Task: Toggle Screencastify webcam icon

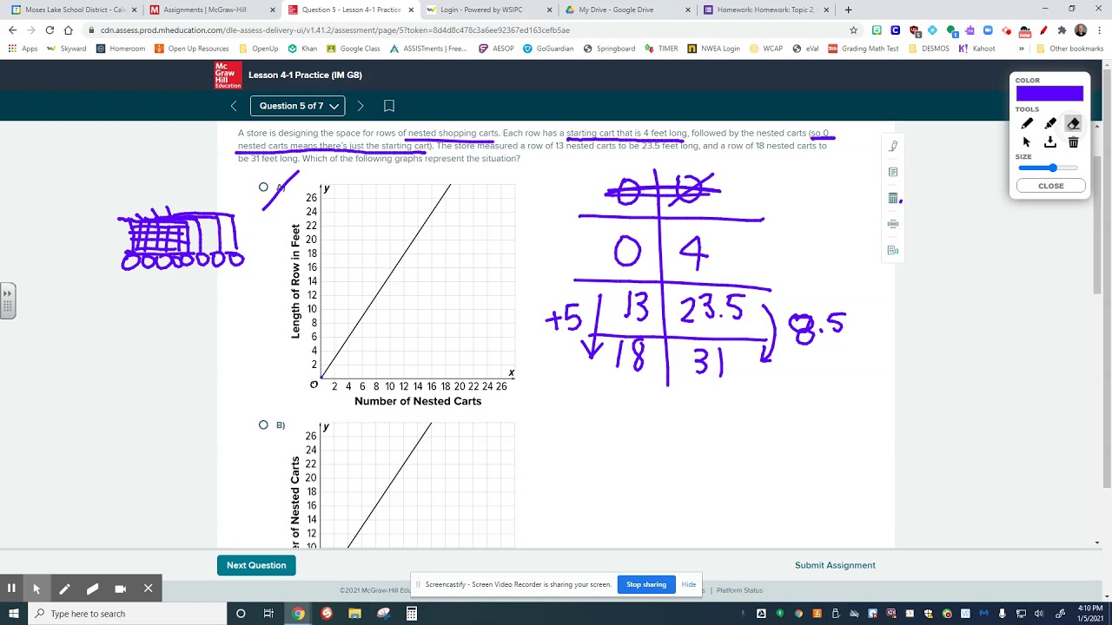Action: click(121, 589)
